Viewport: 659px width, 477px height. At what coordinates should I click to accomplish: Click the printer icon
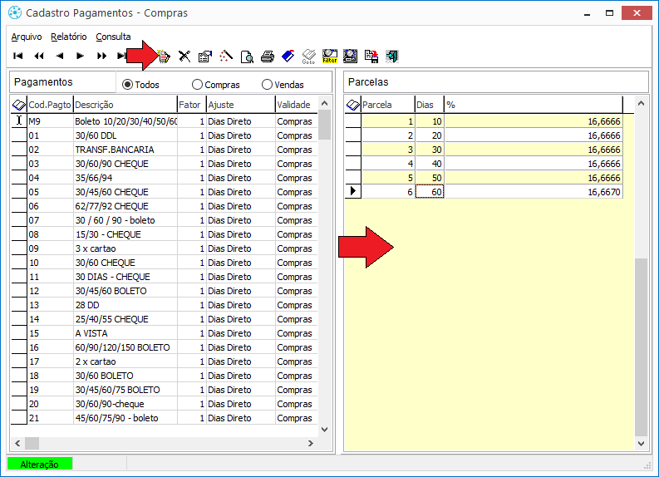tap(268, 56)
